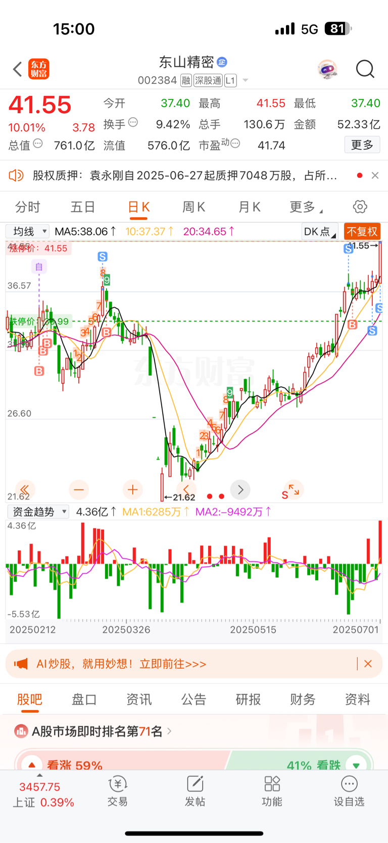This screenshot has height=843, width=388.
Task: Tap the purple 自 marker on chart
Action: (39, 266)
